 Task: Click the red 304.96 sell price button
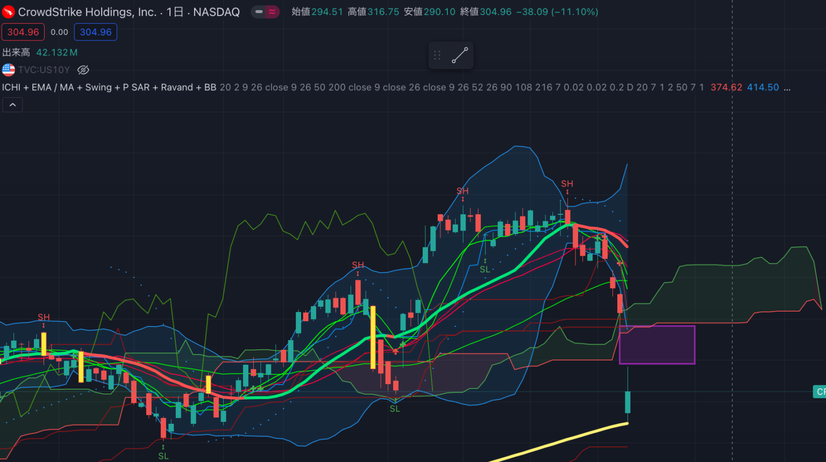[23, 32]
